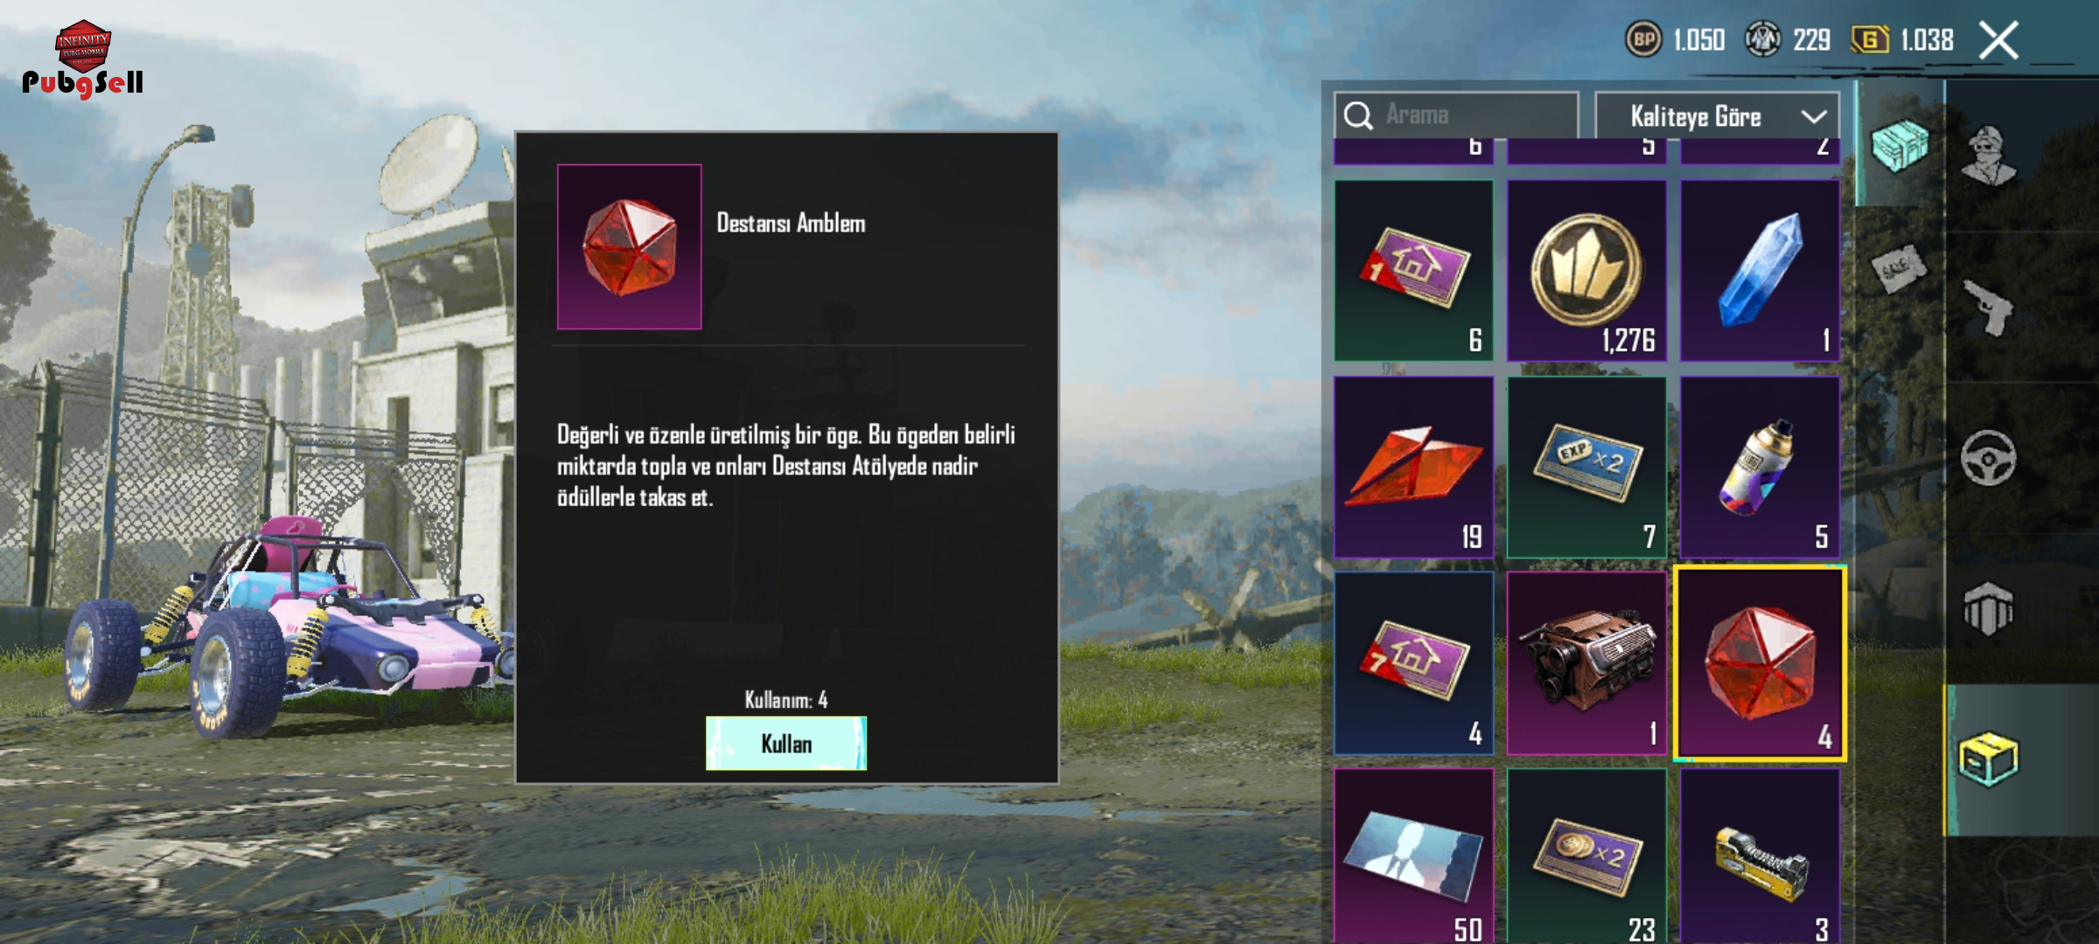Select the EXP x2 card item
The image size is (2099, 944).
[x=1586, y=467]
